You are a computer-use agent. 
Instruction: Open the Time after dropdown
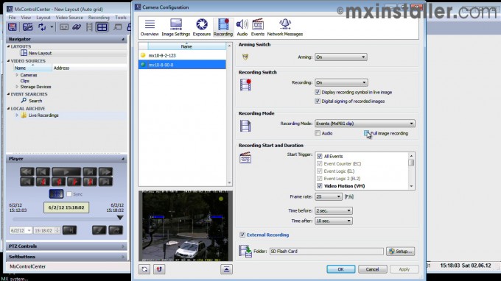pos(334,221)
